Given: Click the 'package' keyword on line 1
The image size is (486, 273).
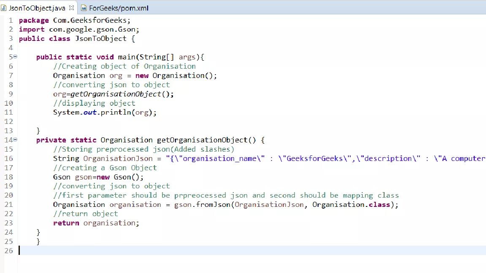Looking at the screenshot, I should pyautogui.click(x=34, y=20).
